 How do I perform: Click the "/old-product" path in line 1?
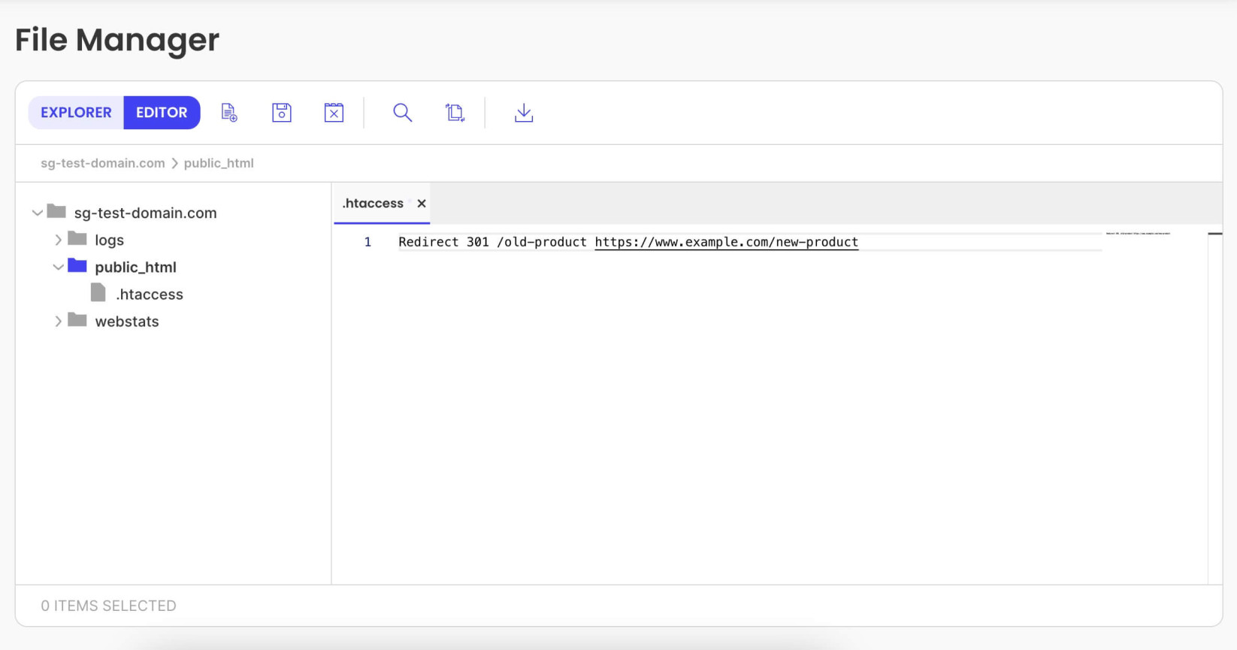(x=541, y=242)
